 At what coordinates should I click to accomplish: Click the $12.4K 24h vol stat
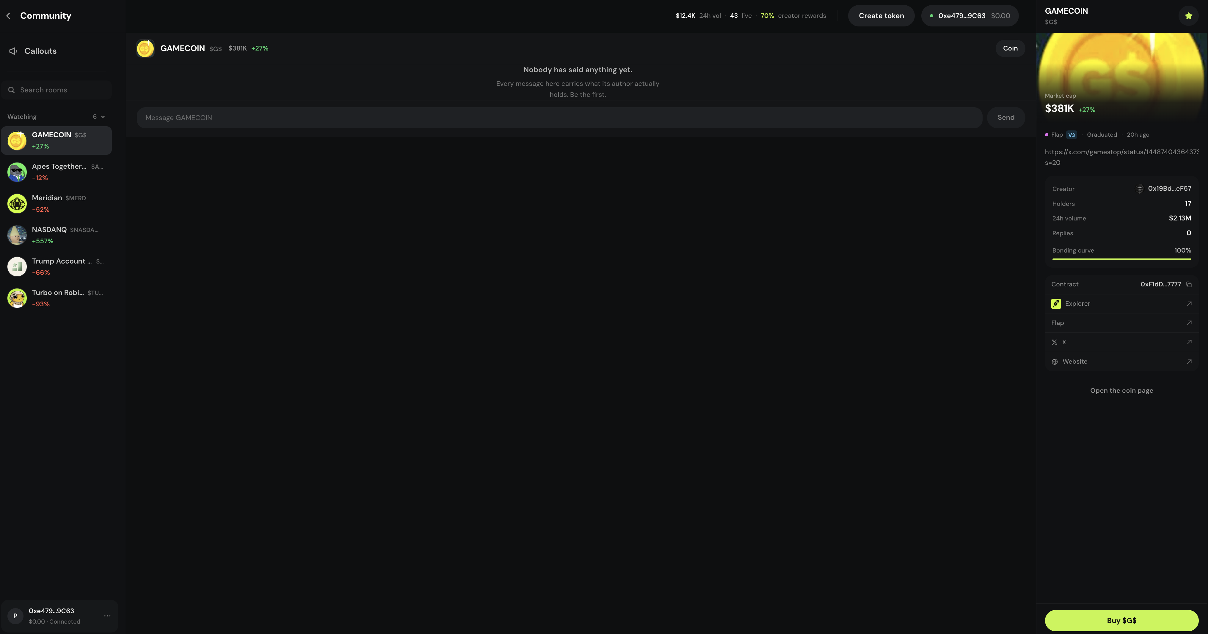pos(698,16)
